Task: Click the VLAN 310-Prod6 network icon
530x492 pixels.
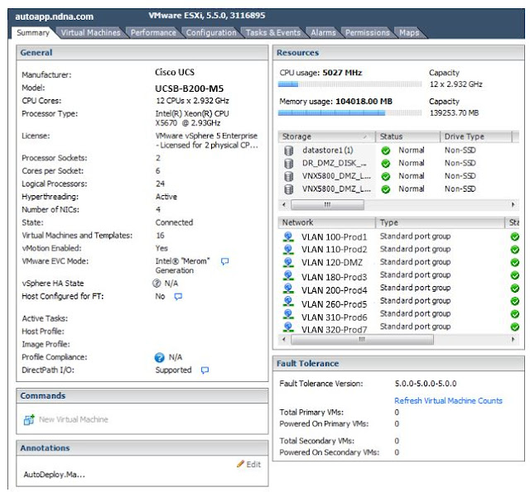Action: [288, 314]
